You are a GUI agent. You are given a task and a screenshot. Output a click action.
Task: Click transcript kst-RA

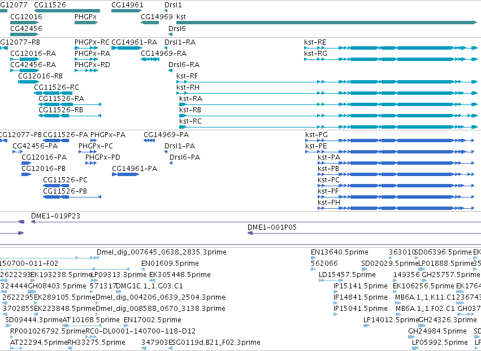[x=191, y=99]
